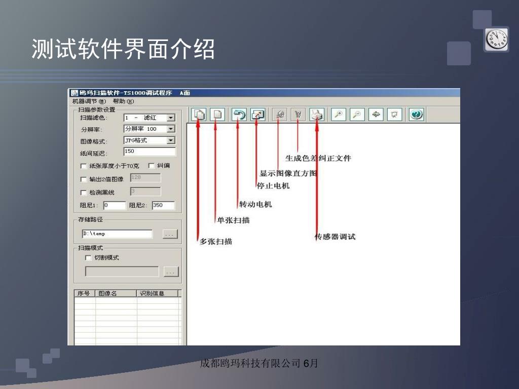Click the slide title 测试软件界面介绍

[x=123, y=49]
